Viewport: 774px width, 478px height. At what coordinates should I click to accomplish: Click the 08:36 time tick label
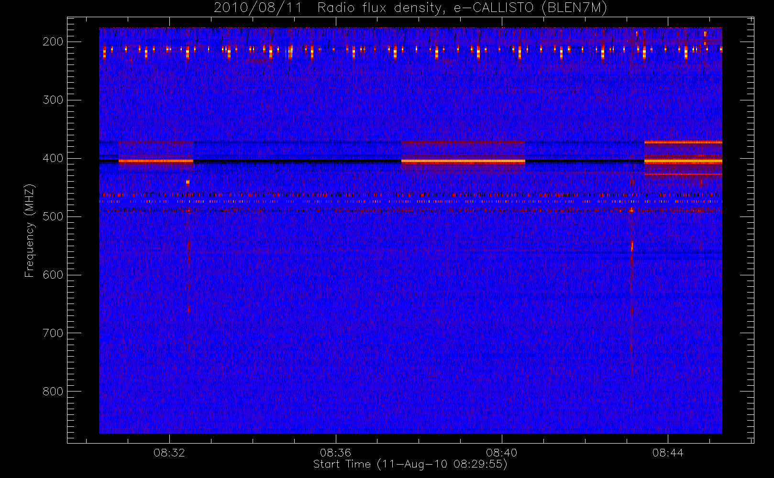tap(336, 453)
